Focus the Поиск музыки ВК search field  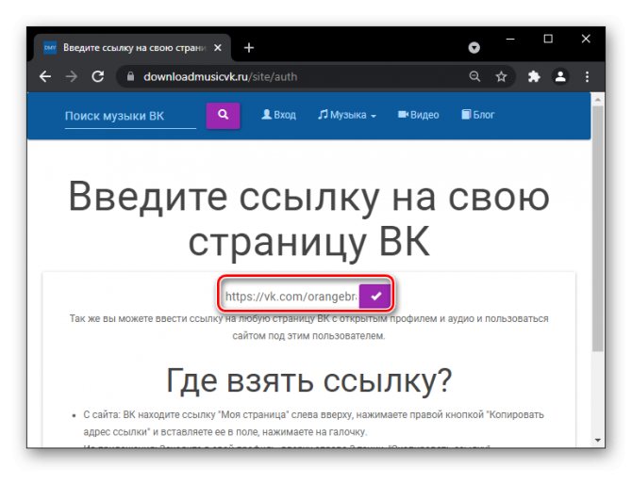[x=130, y=116]
